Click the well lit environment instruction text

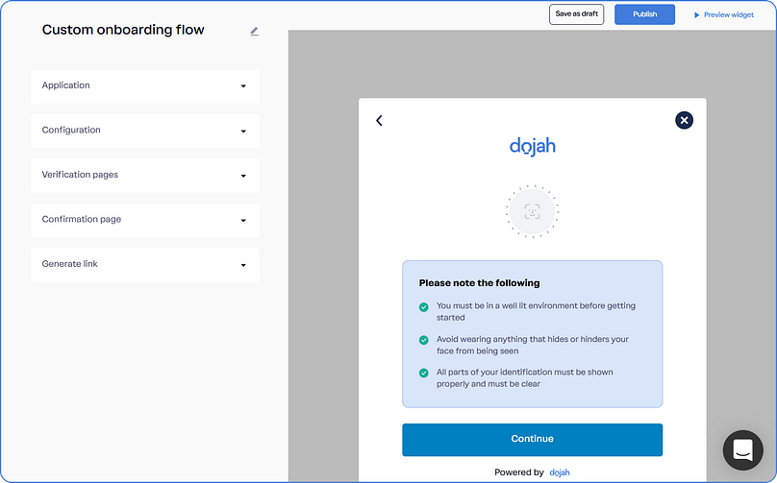(536, 312)
